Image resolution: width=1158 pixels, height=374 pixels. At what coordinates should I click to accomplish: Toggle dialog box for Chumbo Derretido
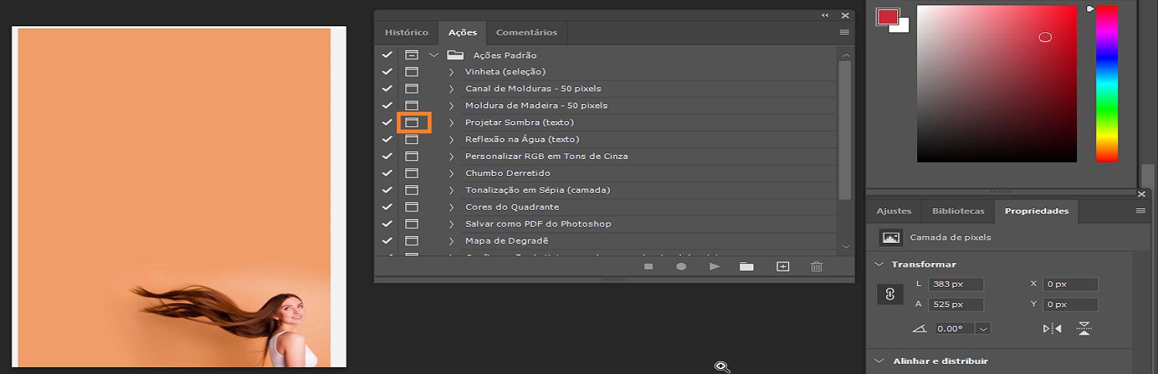click(412, 174)
